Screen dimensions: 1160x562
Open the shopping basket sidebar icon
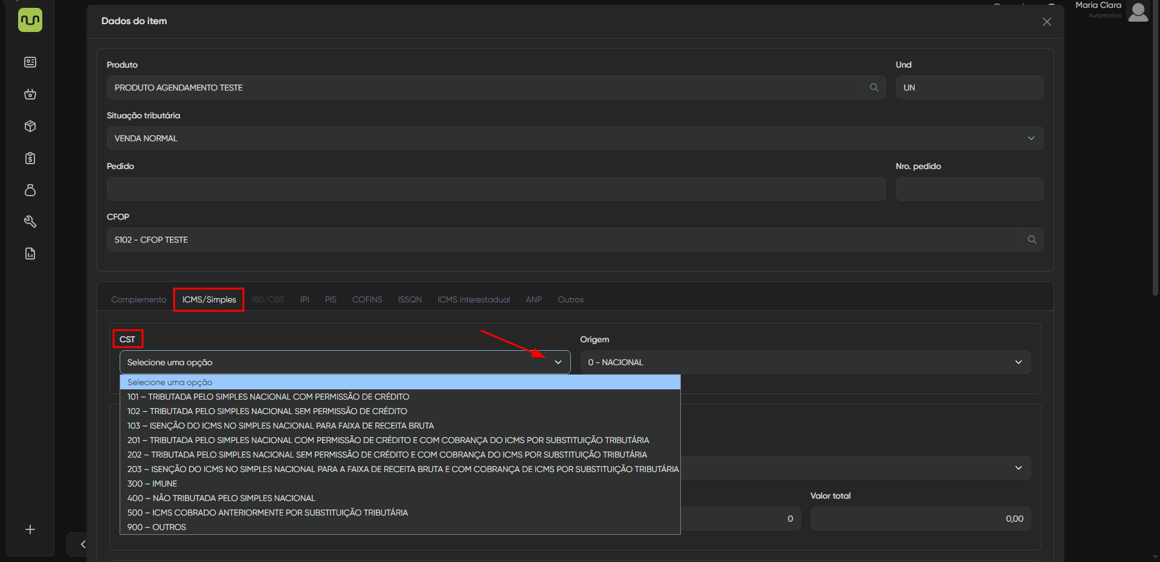point(30,94)
